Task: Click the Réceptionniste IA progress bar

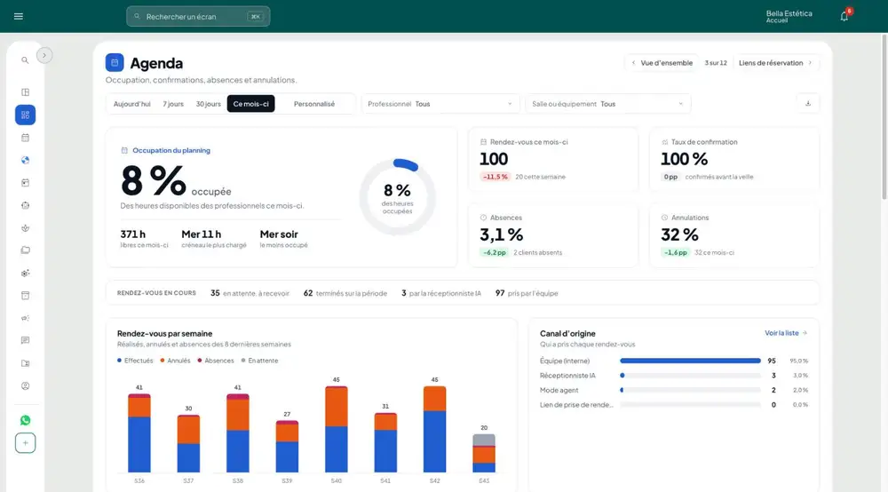Action: click(x=690, y=376)
